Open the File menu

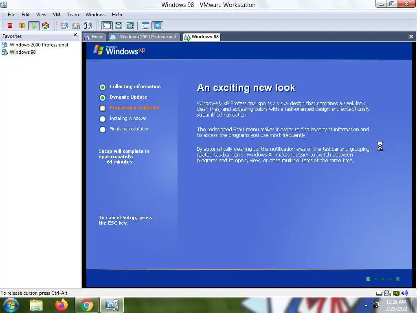11,15
